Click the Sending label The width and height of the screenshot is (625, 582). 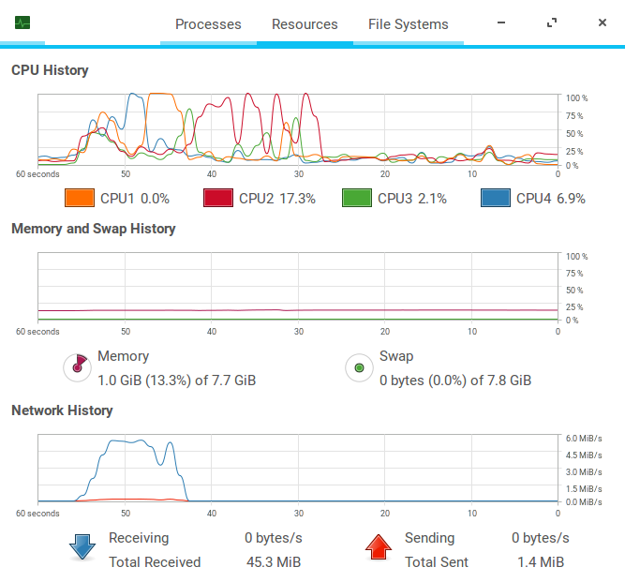tap(430, 538)
